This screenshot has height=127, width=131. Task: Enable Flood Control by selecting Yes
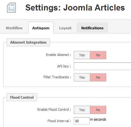(x=82, y=110)
